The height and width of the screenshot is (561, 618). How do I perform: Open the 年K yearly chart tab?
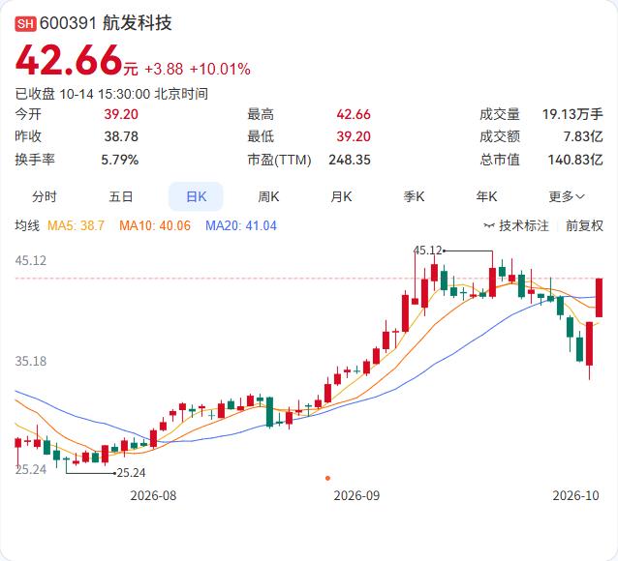[486, 196]
